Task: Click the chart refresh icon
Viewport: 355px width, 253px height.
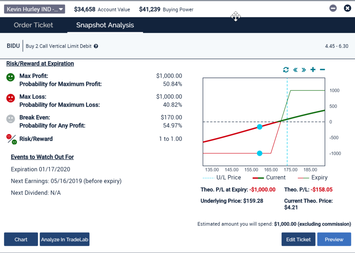Action: [286, 70]
